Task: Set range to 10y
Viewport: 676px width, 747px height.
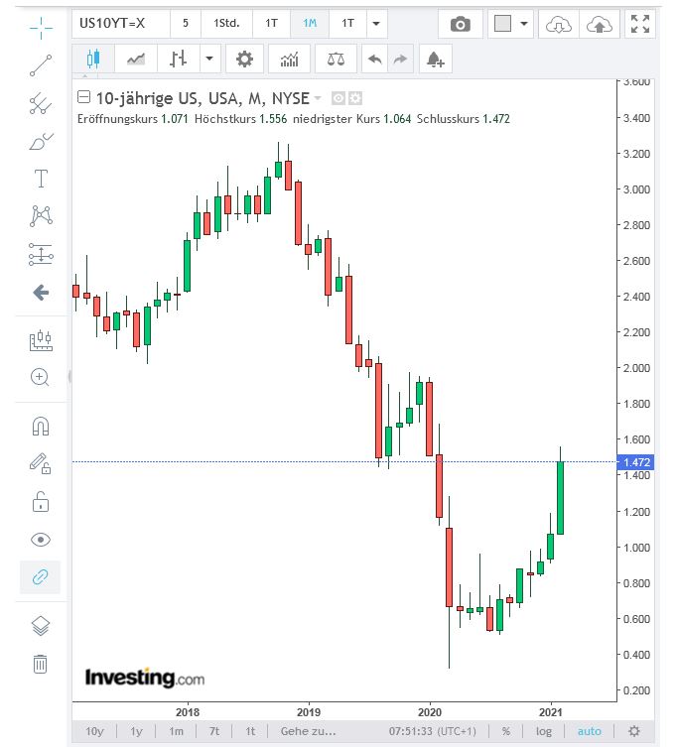Action: [x=94, y=732]
